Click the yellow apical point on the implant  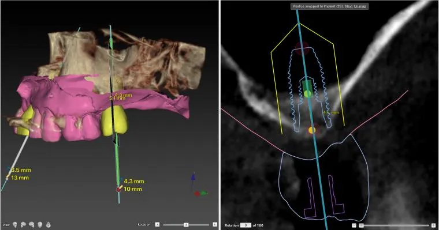point(307,93)
